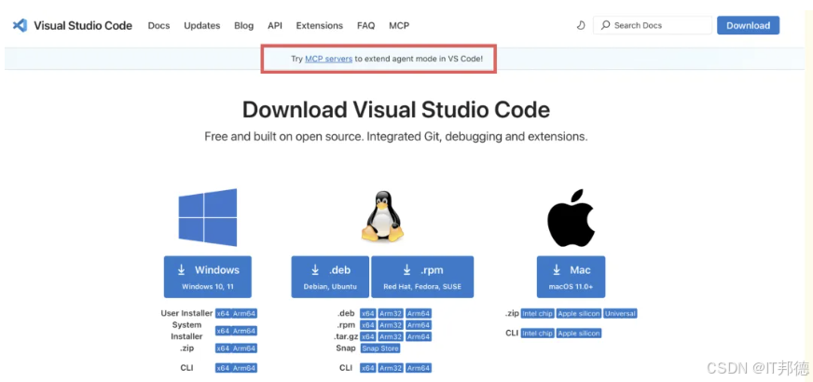Click the Windows logo image
The width and height of the screenshot is (813, 382).
tap(208, 217)
